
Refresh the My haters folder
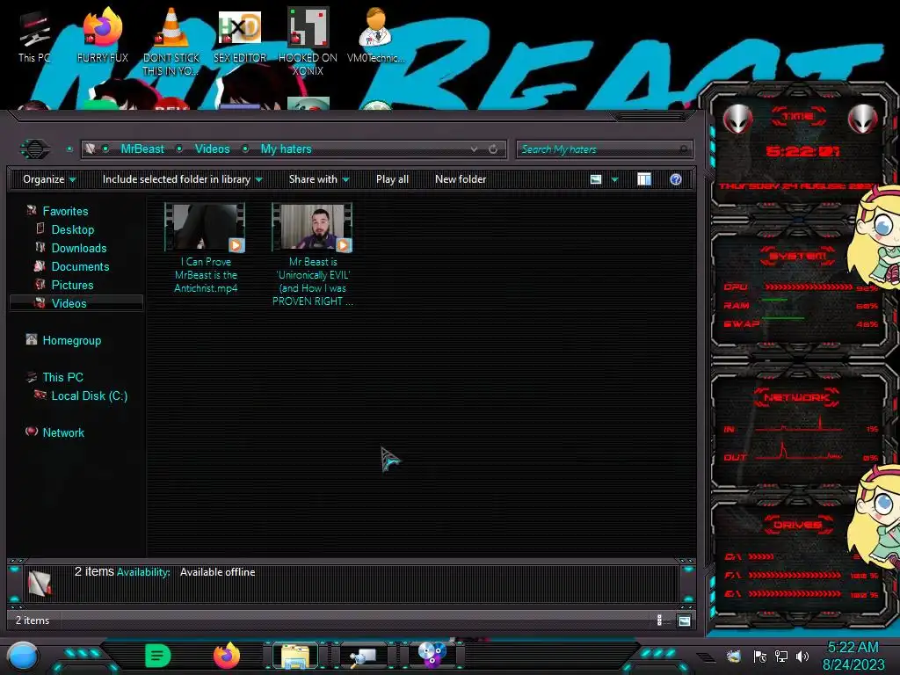(x=493, y=149)
